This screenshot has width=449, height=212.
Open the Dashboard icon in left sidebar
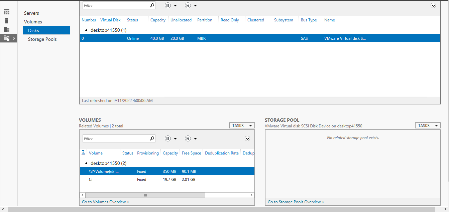tap(7, 12)
